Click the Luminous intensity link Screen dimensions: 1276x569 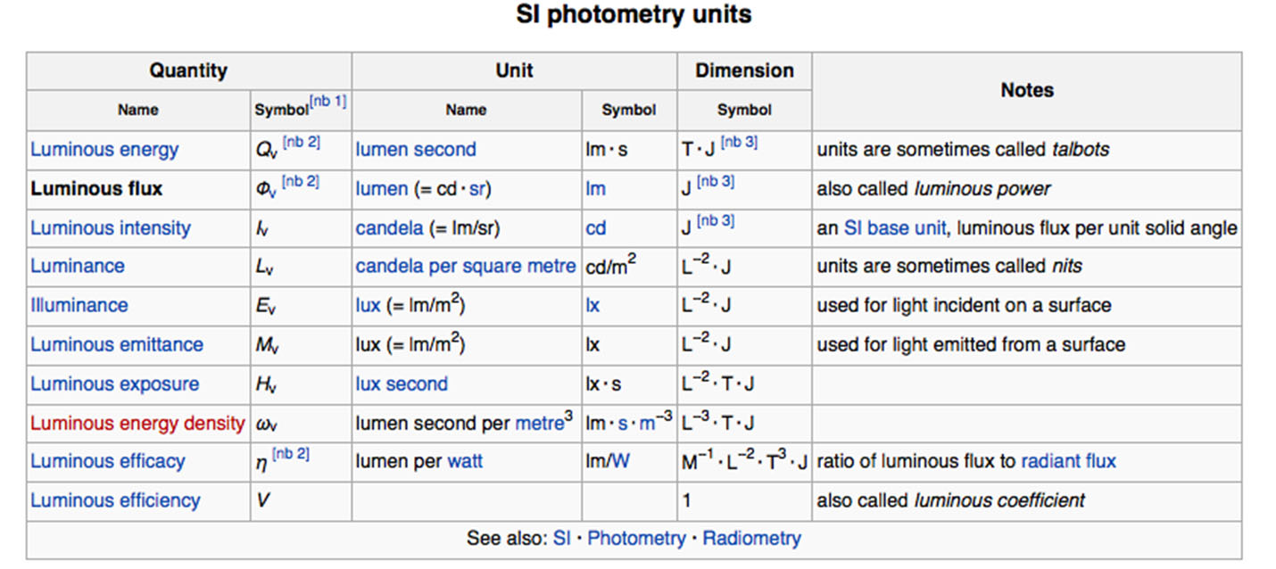111,227
